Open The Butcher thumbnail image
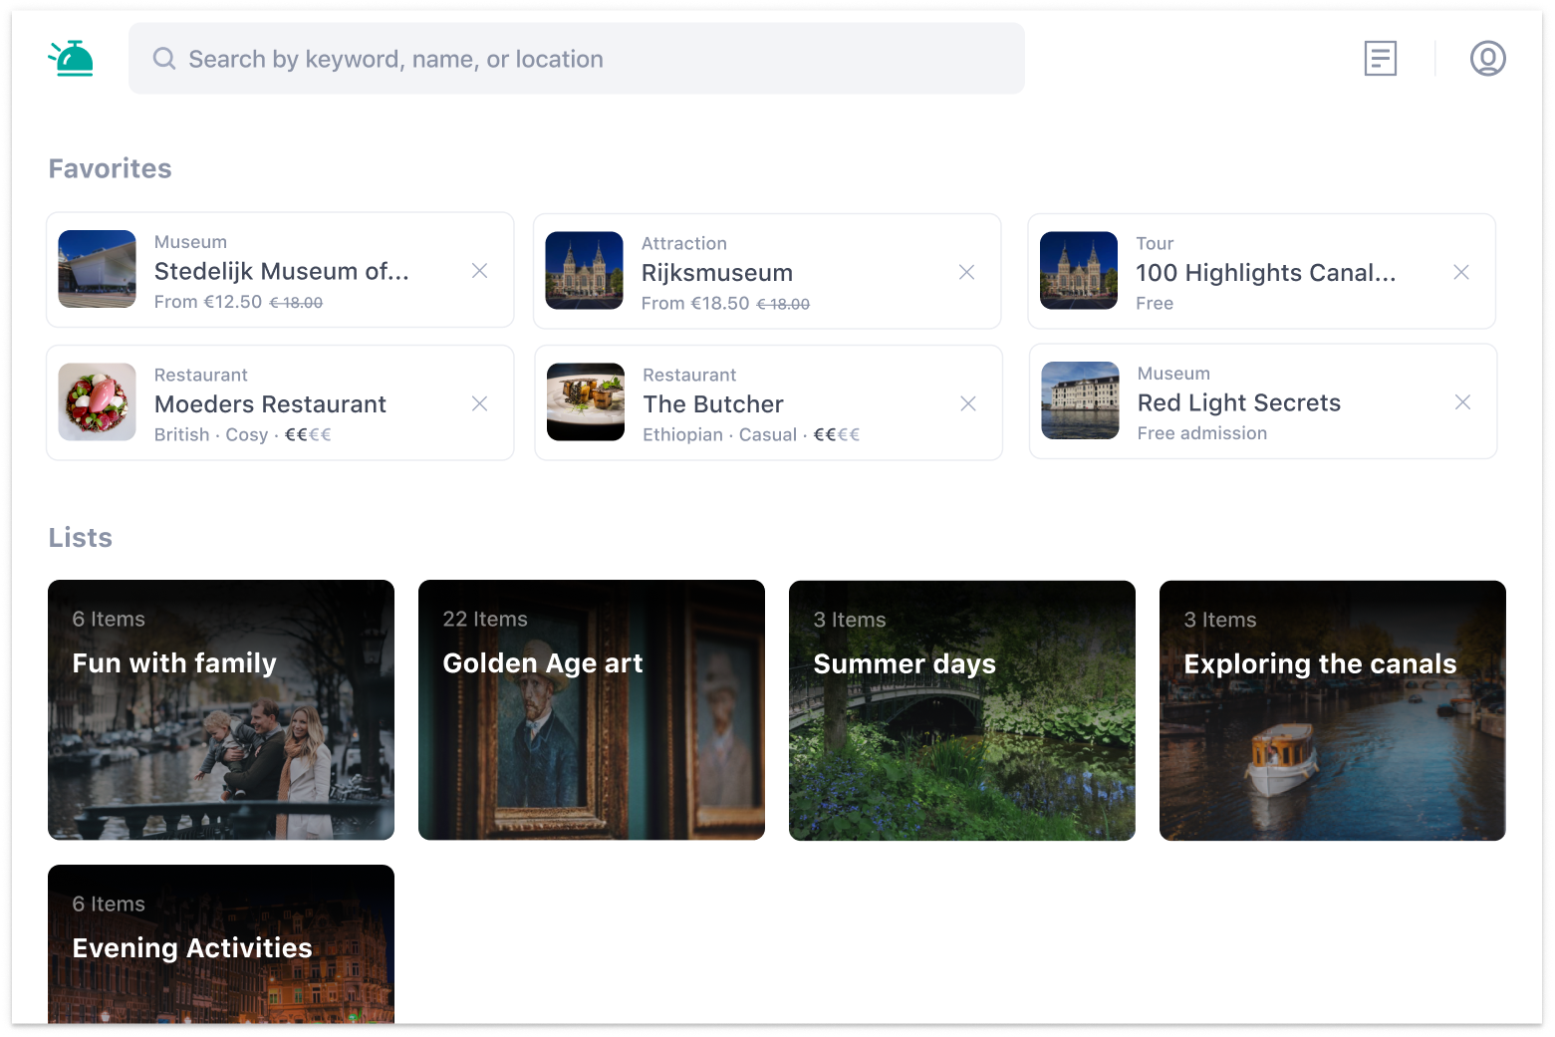This screenshot has height=1037, width=1555. pos(586,401)
